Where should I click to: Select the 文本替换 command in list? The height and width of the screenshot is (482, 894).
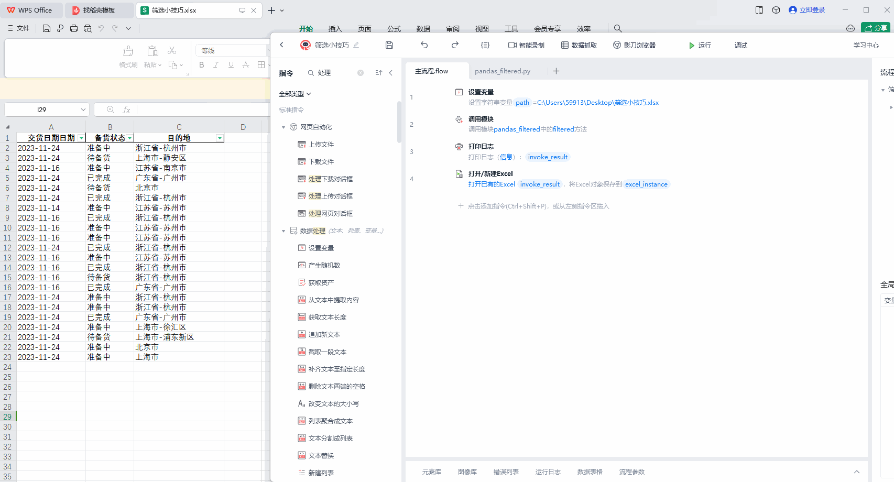click(x=321, y=456)
